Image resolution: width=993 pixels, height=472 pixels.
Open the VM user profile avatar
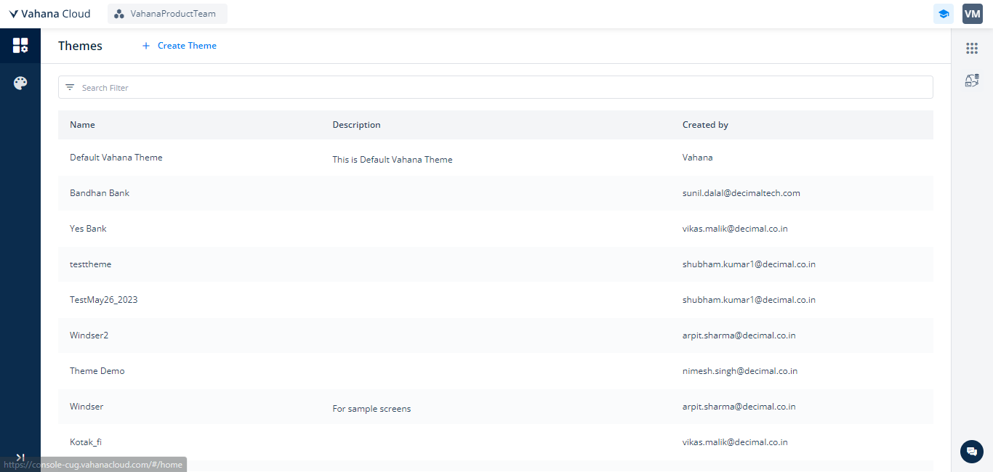pos(973,14)
